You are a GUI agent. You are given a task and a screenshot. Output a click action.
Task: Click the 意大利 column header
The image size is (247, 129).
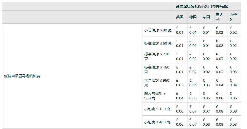[x=220, y=17]
